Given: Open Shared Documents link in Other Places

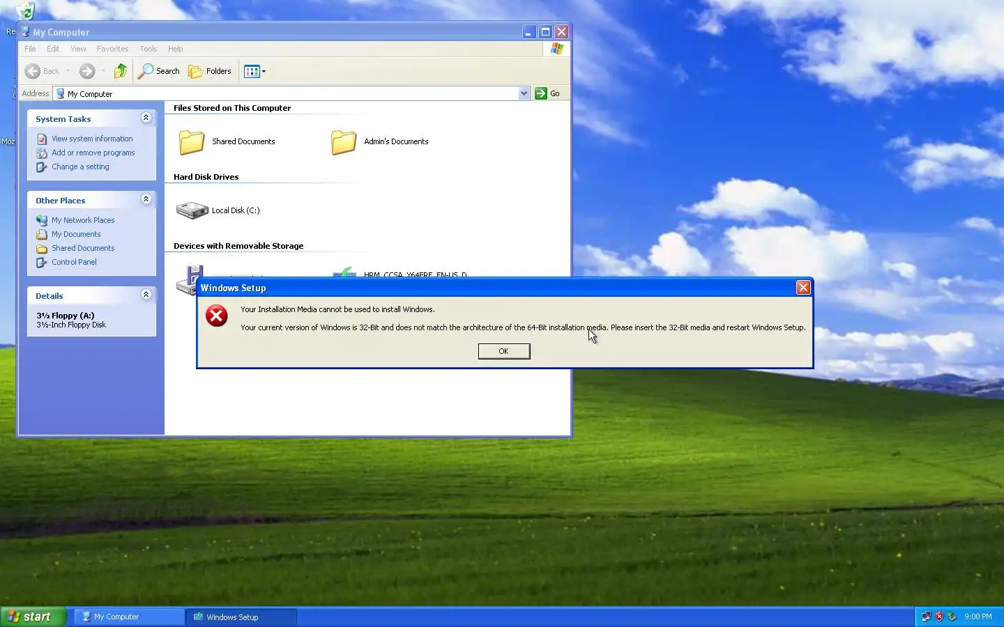Looking at the screenshot, I should pyautogui.click(x=83, y=248).
